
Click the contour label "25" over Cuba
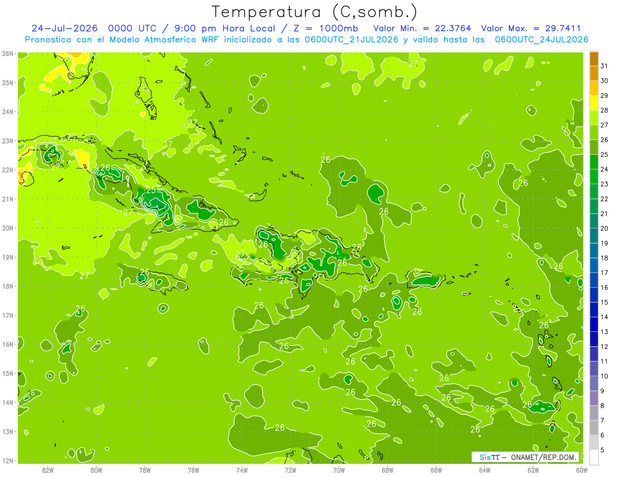pyautogui.click(x=151, y=190)
